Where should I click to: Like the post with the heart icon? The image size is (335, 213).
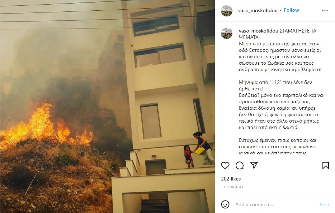click(225, 165)
